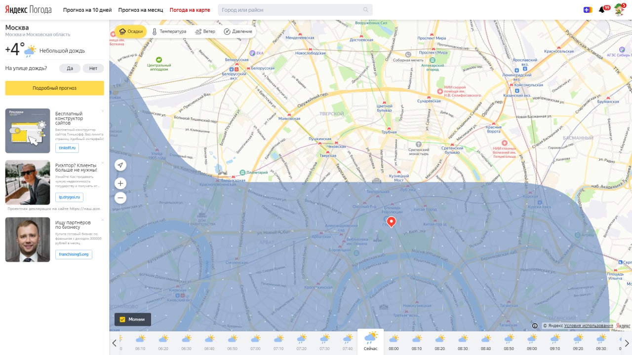632x355 pixels.
Task: Switch map layer to Давление
Action: [237, 32]
